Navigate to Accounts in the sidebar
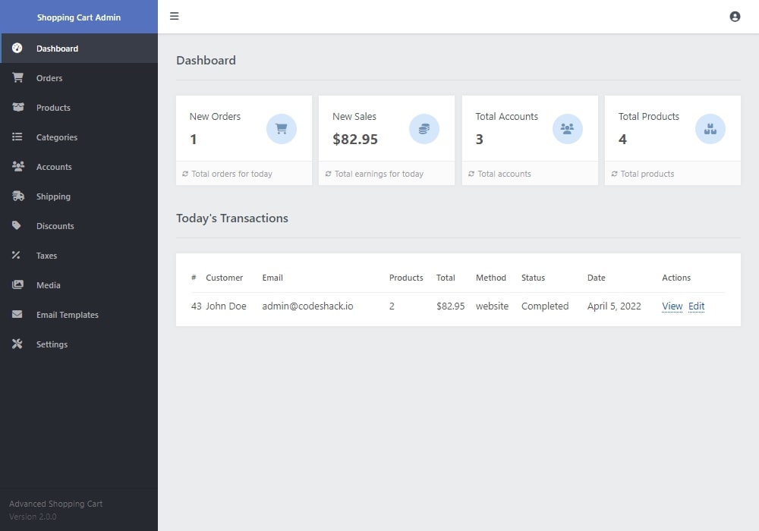The image size is (759, 531). pos(79,166)
